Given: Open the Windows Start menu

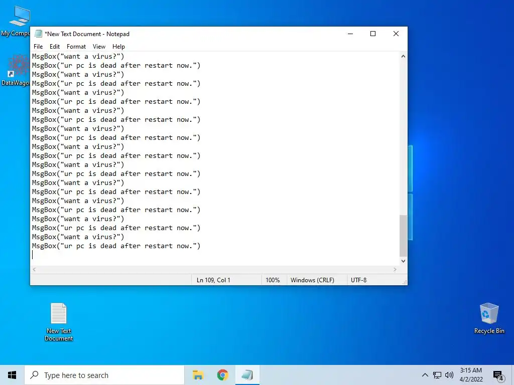Looking at the screenshot, I should [x=12, y=375].
